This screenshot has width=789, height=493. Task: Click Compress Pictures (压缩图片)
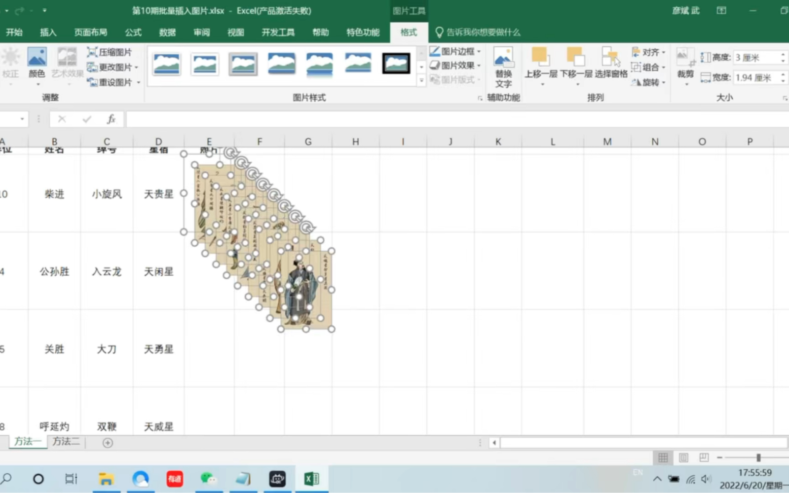point(110,52)
